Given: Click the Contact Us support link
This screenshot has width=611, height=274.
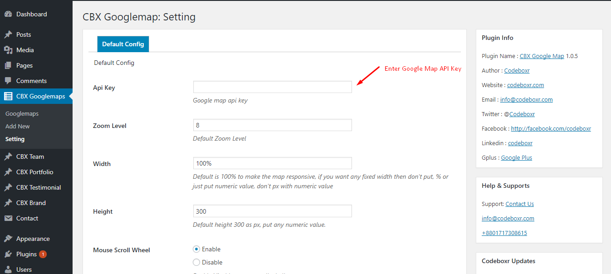Looking at the screenshot, I should pyautogui.click(x=520, y=204).
